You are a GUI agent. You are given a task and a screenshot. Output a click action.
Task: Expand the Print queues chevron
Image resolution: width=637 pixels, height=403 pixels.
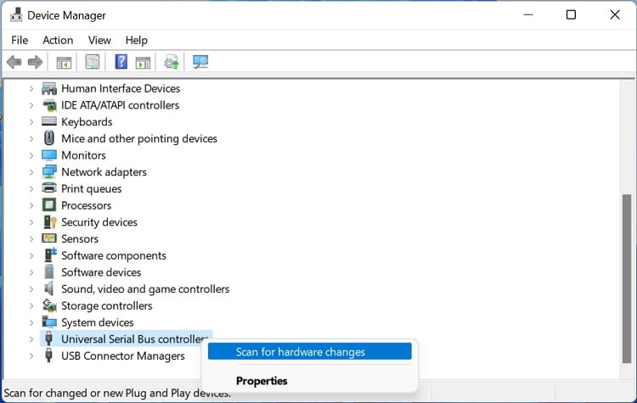(31, 188)
